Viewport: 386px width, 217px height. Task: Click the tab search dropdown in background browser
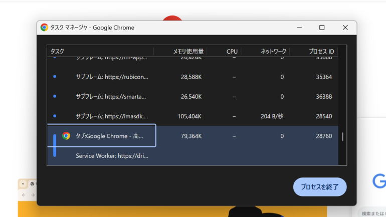23,184
